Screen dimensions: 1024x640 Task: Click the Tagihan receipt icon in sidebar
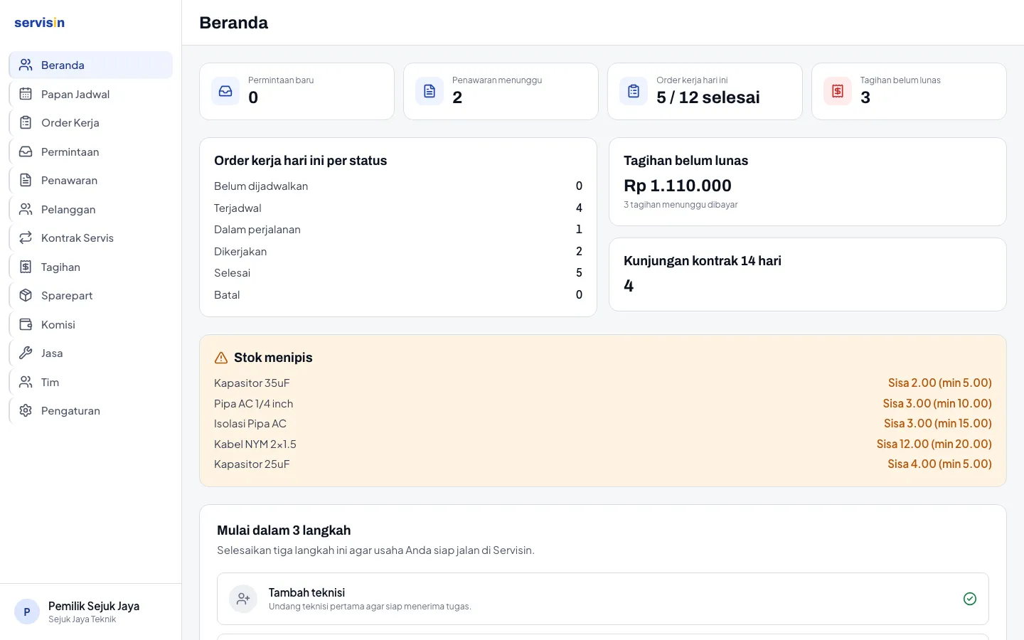pos(26,267)
